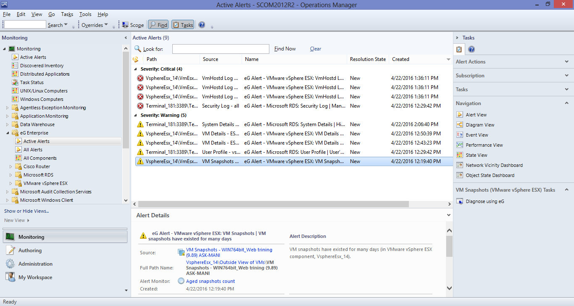This screenshot has height=306, width=574.
Task: Open the Go menu
Action: coord(52,14)
